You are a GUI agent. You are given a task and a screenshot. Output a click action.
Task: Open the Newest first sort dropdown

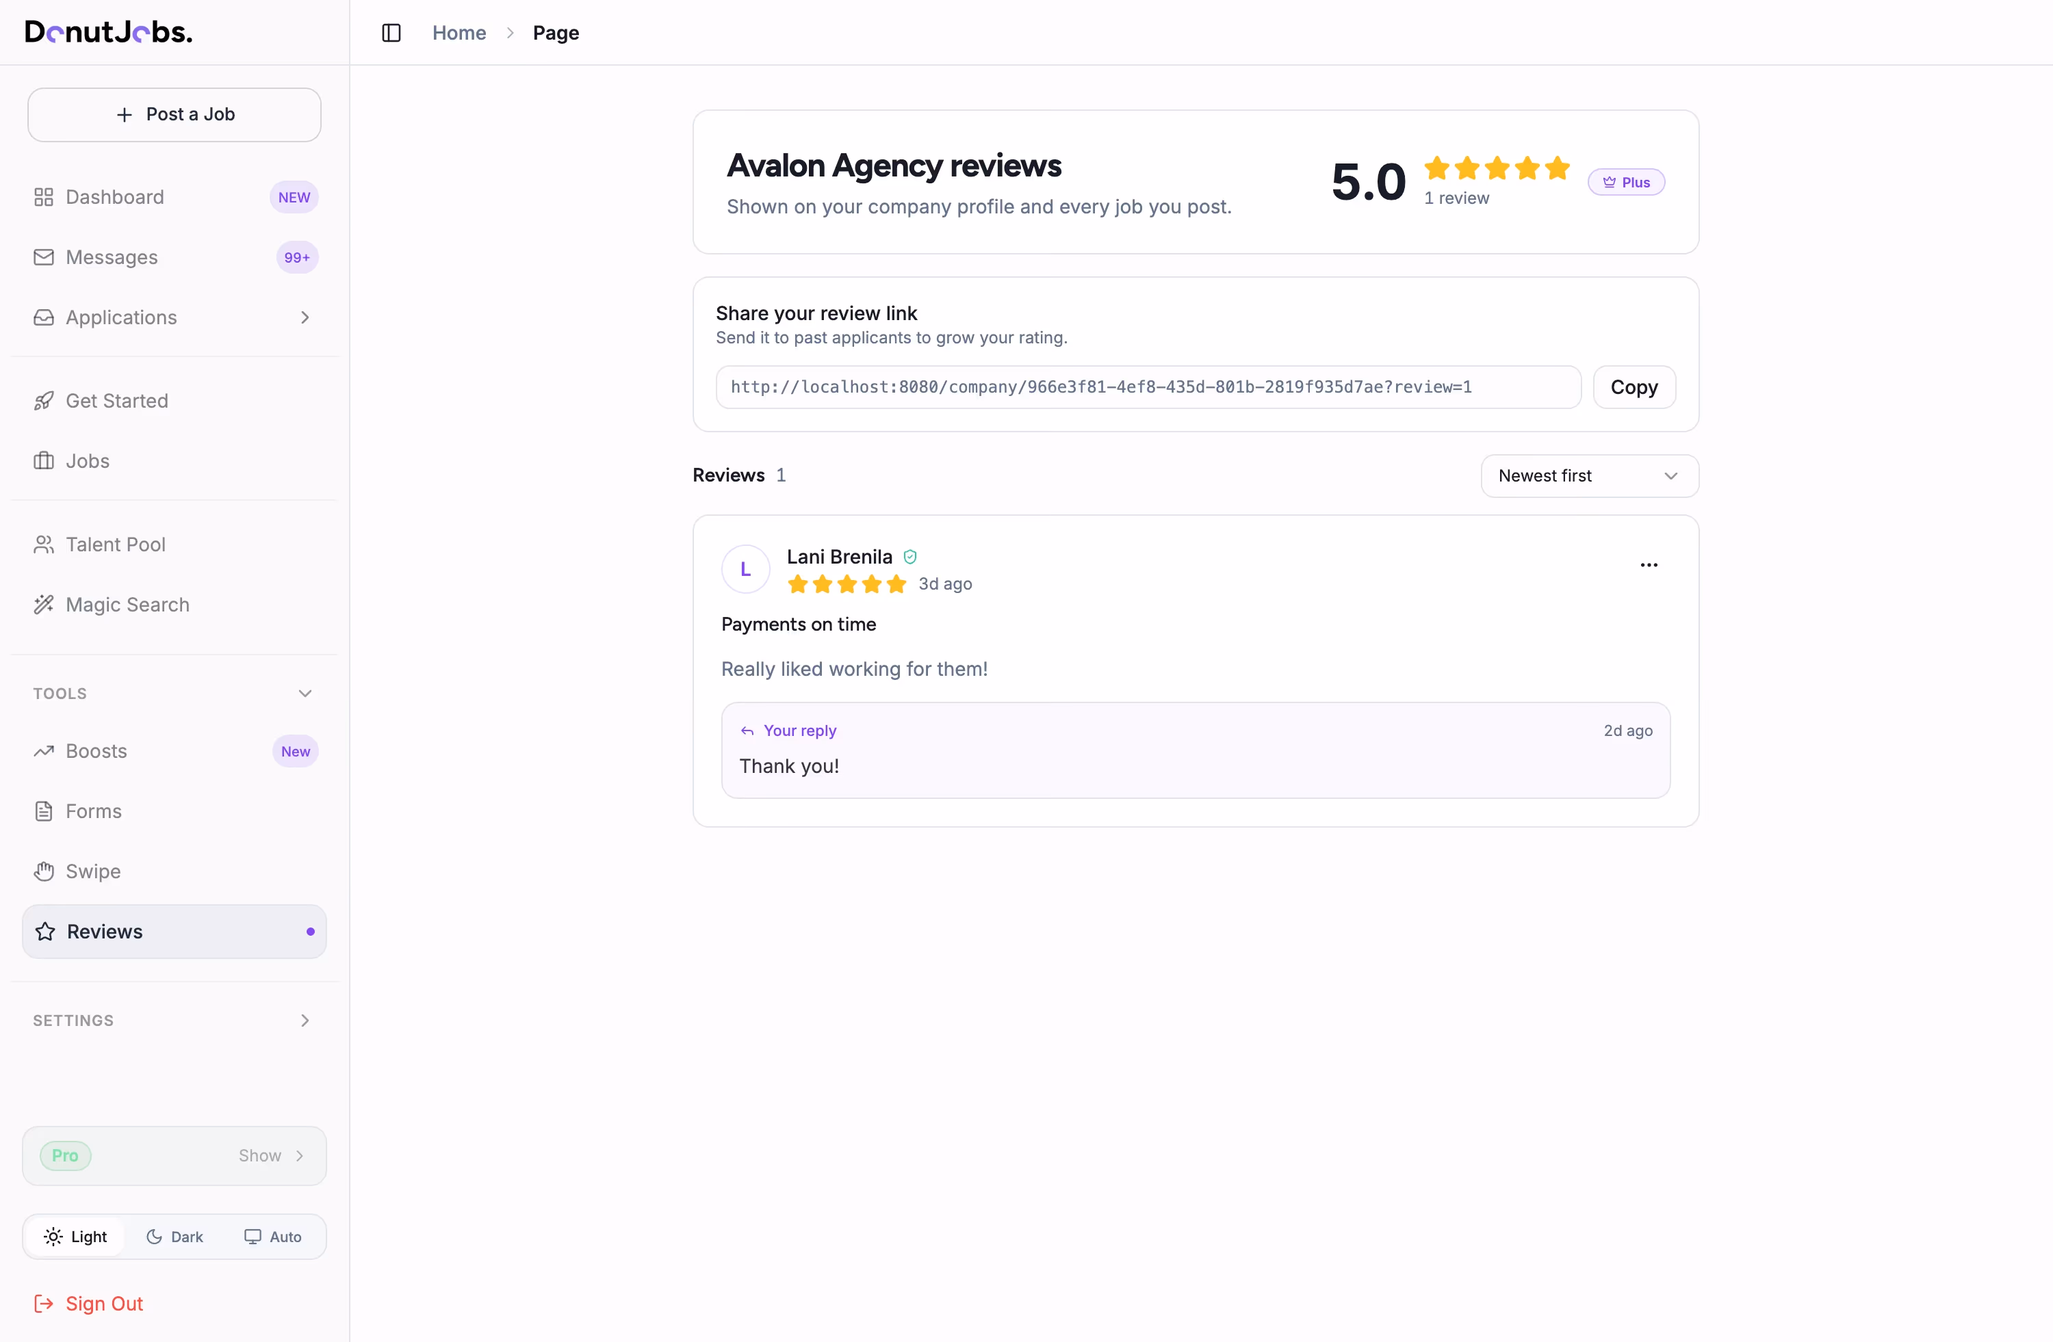[x=1590, y=476]
